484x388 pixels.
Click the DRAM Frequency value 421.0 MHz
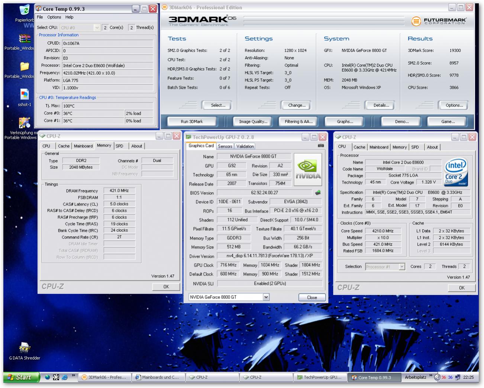pos(119,191)
